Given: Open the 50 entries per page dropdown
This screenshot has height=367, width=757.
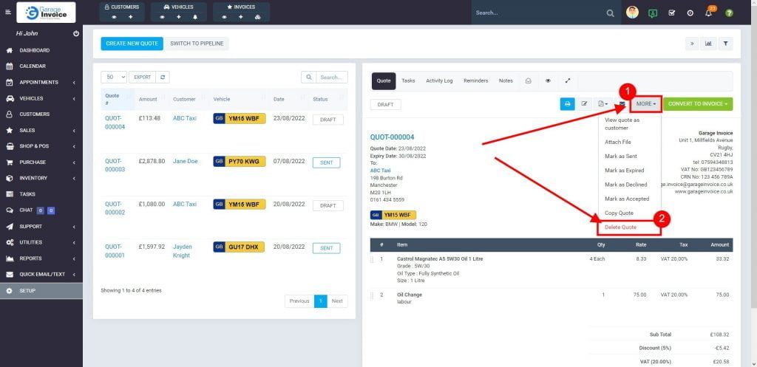Looking at the screenshot, I should 114,77.
